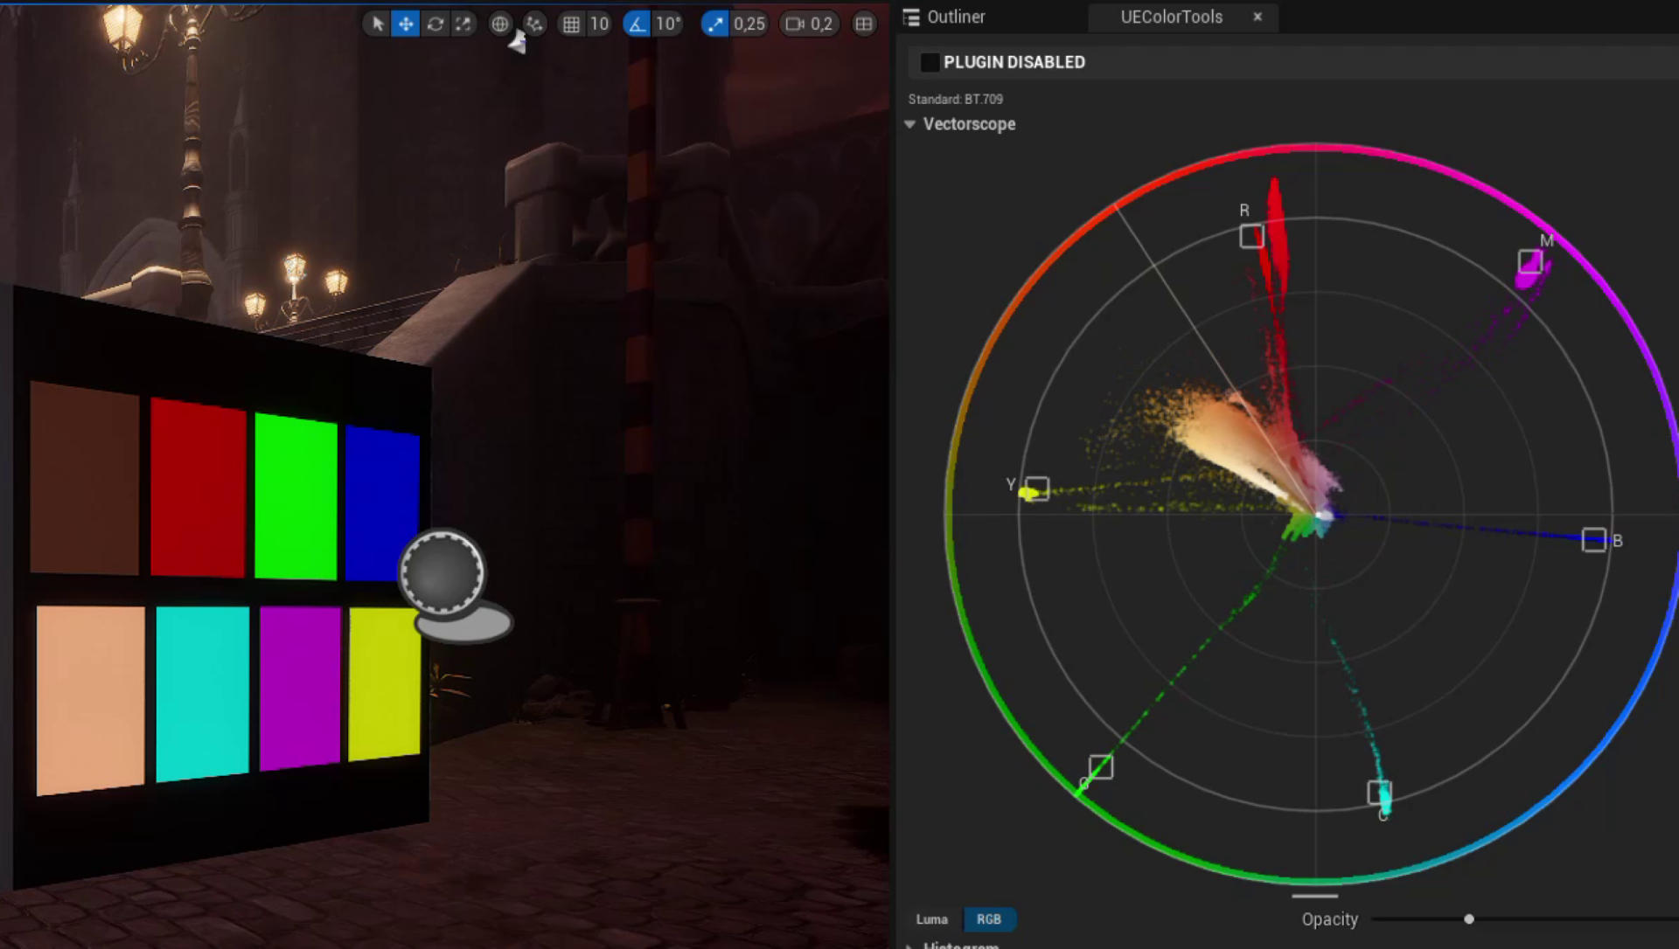1679x949 pixels.
Task: Toggle grid snapping icon
Action: click(571, 24)
